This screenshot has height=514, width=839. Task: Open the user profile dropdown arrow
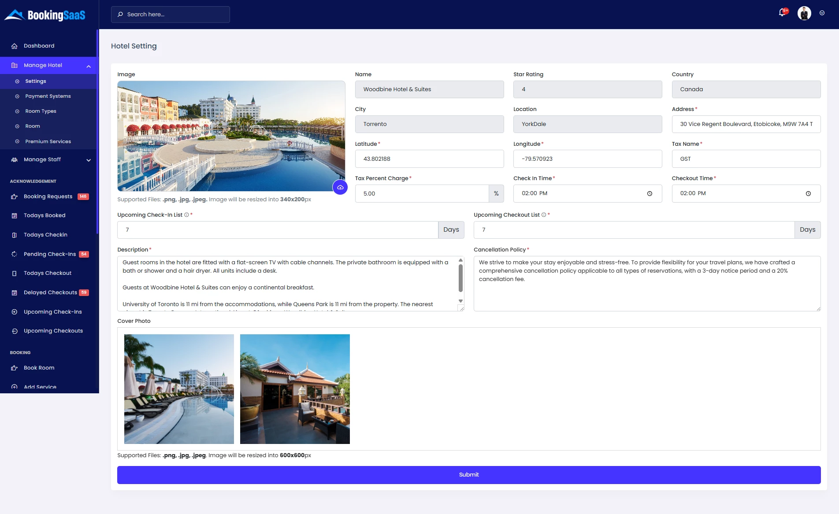click(821, 13)
